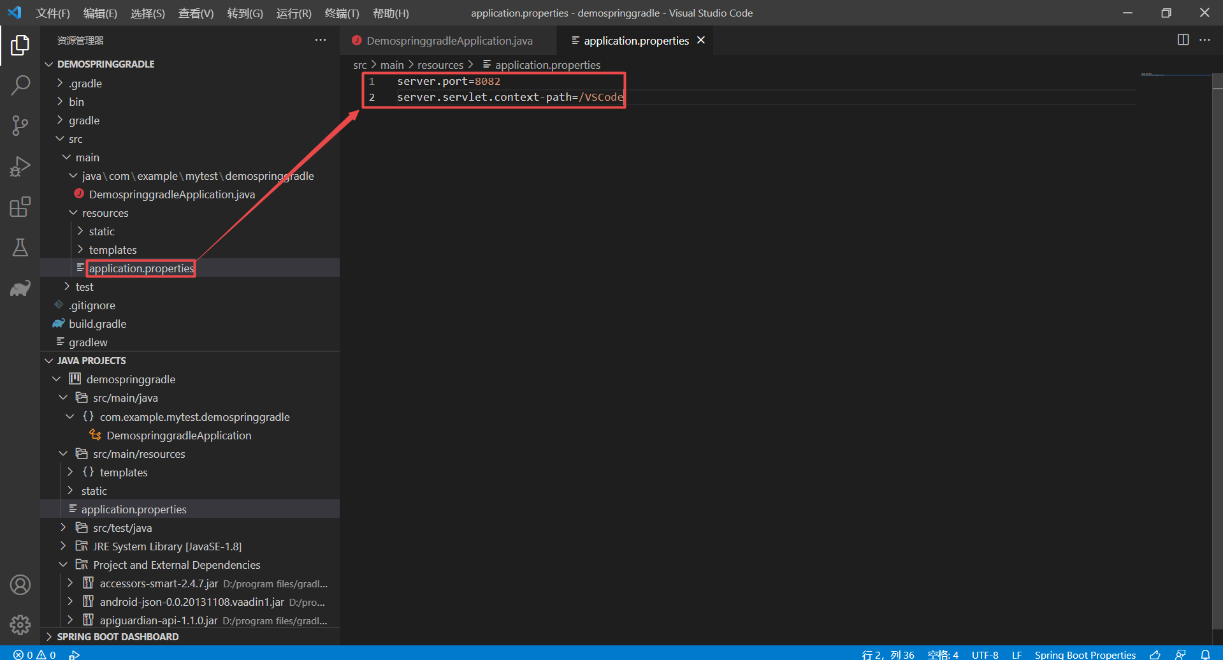Open the 文件(F) menu
The width and height of the screenshot is (1223, 660).
click(53, 13)
